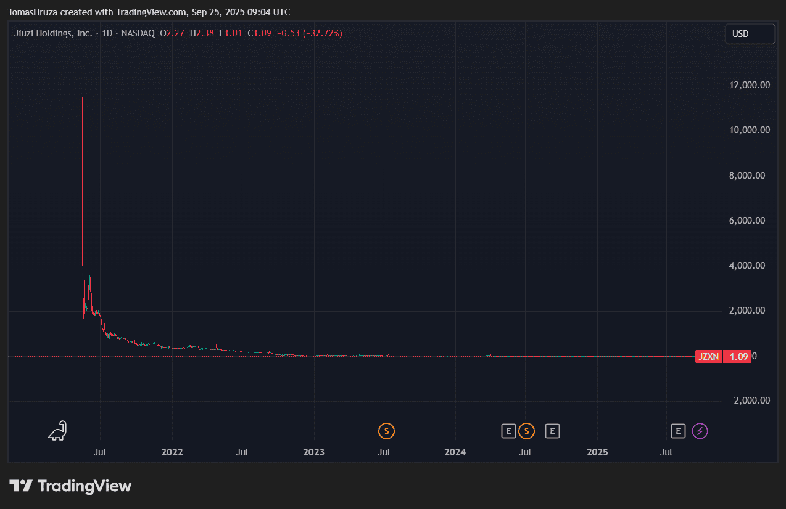Image resolution: width=786 pixels, height=509 pixels.
Task: Click the -32.72% change value in legend
Action: click(x=323, y=33)
